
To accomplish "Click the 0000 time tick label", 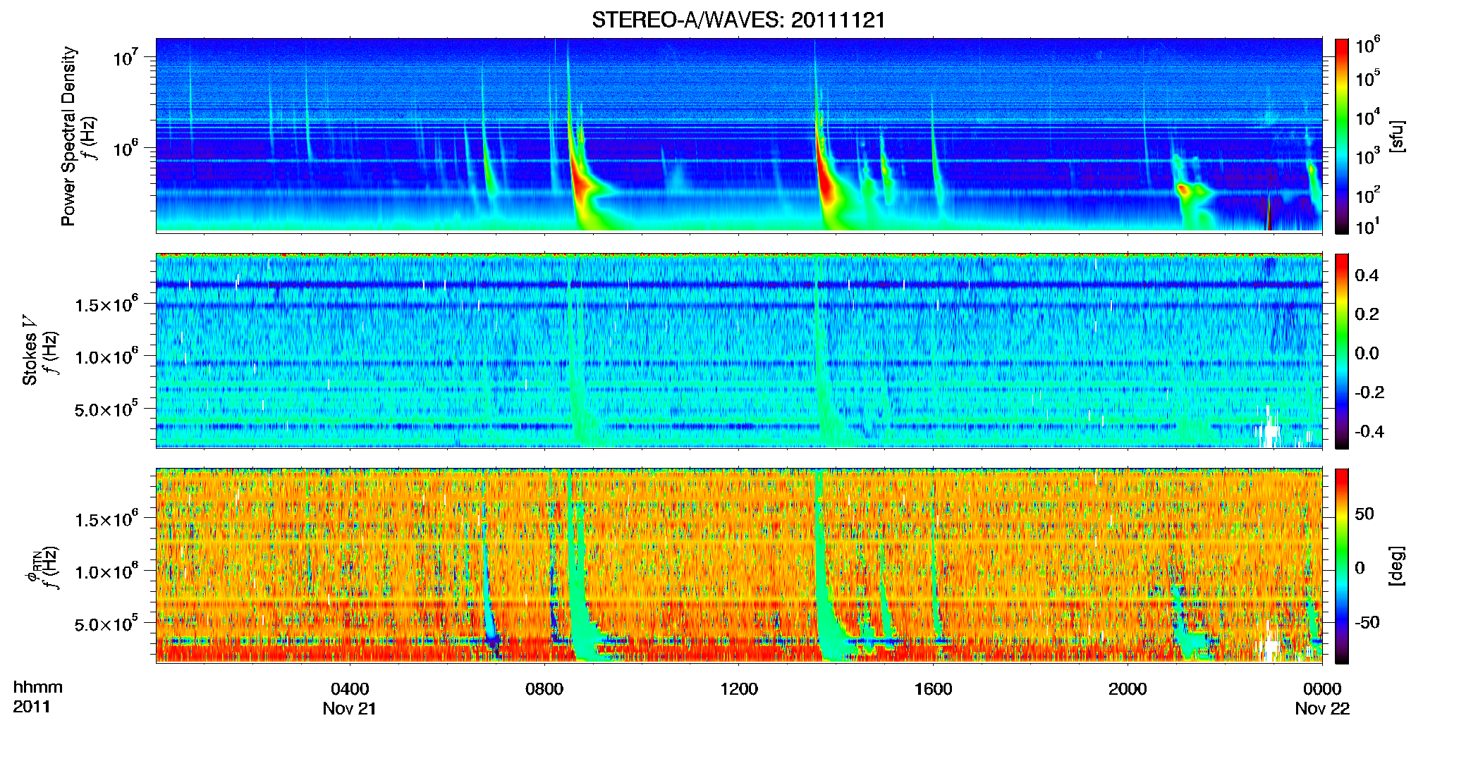I will (1322, 688).
